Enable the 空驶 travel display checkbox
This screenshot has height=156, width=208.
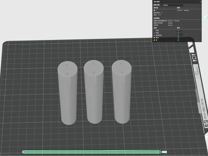178,30
